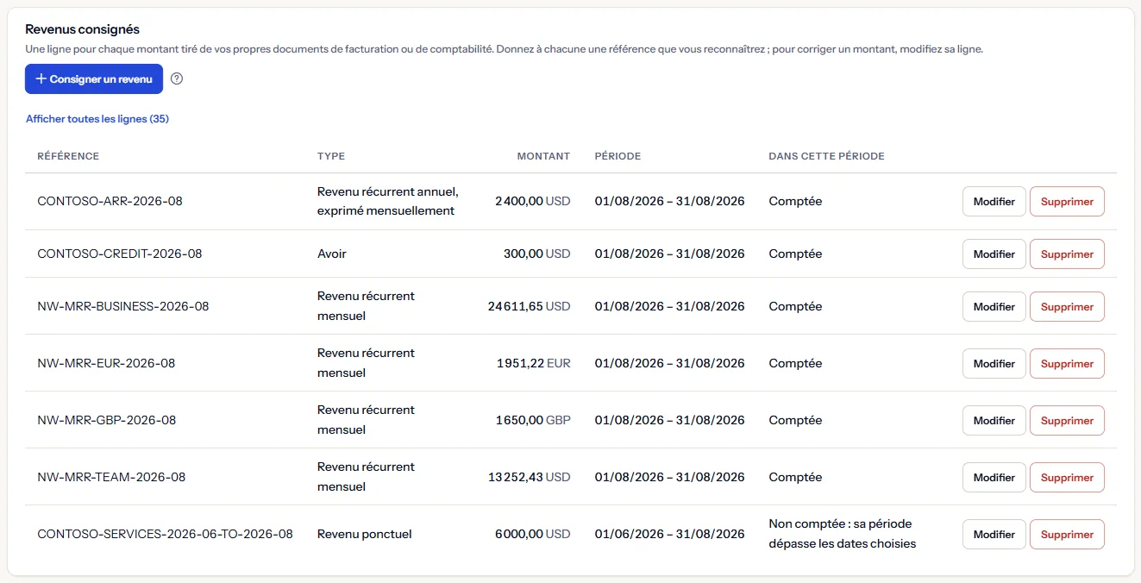Delete the NW-MRR-EUR-2026-08 row
Image resolution: width=1141 pixels, height=583 pixels.
(x=1067, y=364)
